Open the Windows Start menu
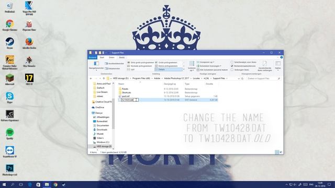 [x=4, y=184]
